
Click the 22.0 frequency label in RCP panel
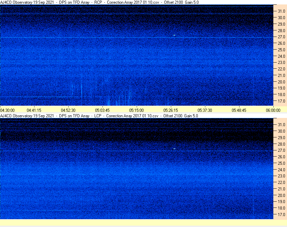pyautogui.click(x=282, y=69)
